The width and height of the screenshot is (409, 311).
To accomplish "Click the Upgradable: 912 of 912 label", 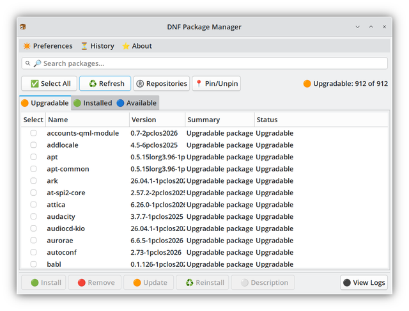I will [351, 84].
